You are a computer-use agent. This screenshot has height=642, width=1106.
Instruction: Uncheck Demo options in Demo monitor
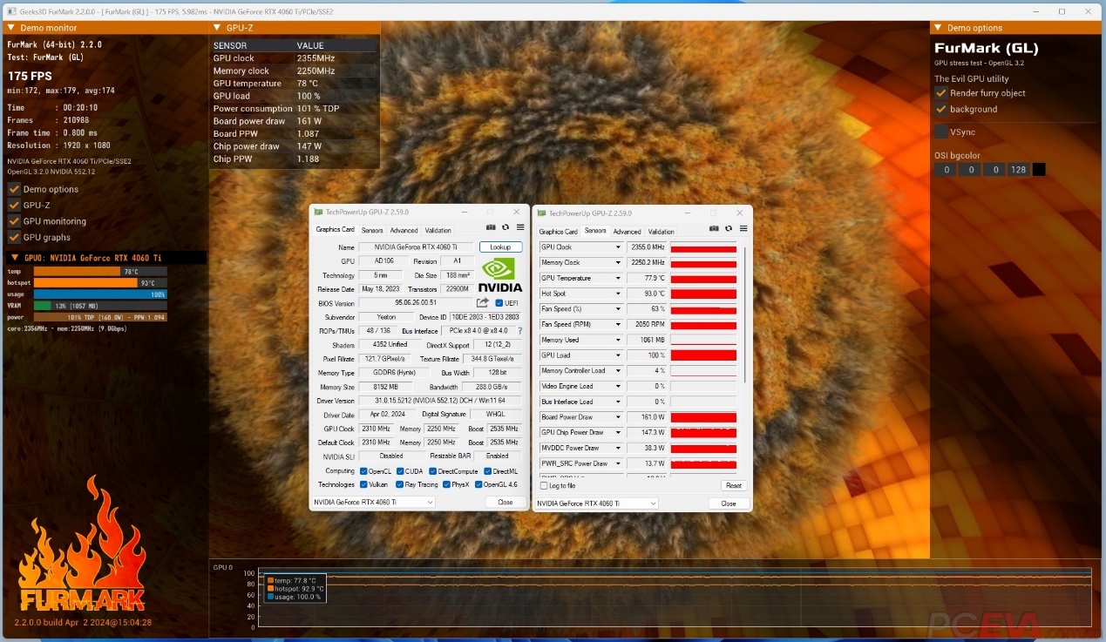(14, 189)
